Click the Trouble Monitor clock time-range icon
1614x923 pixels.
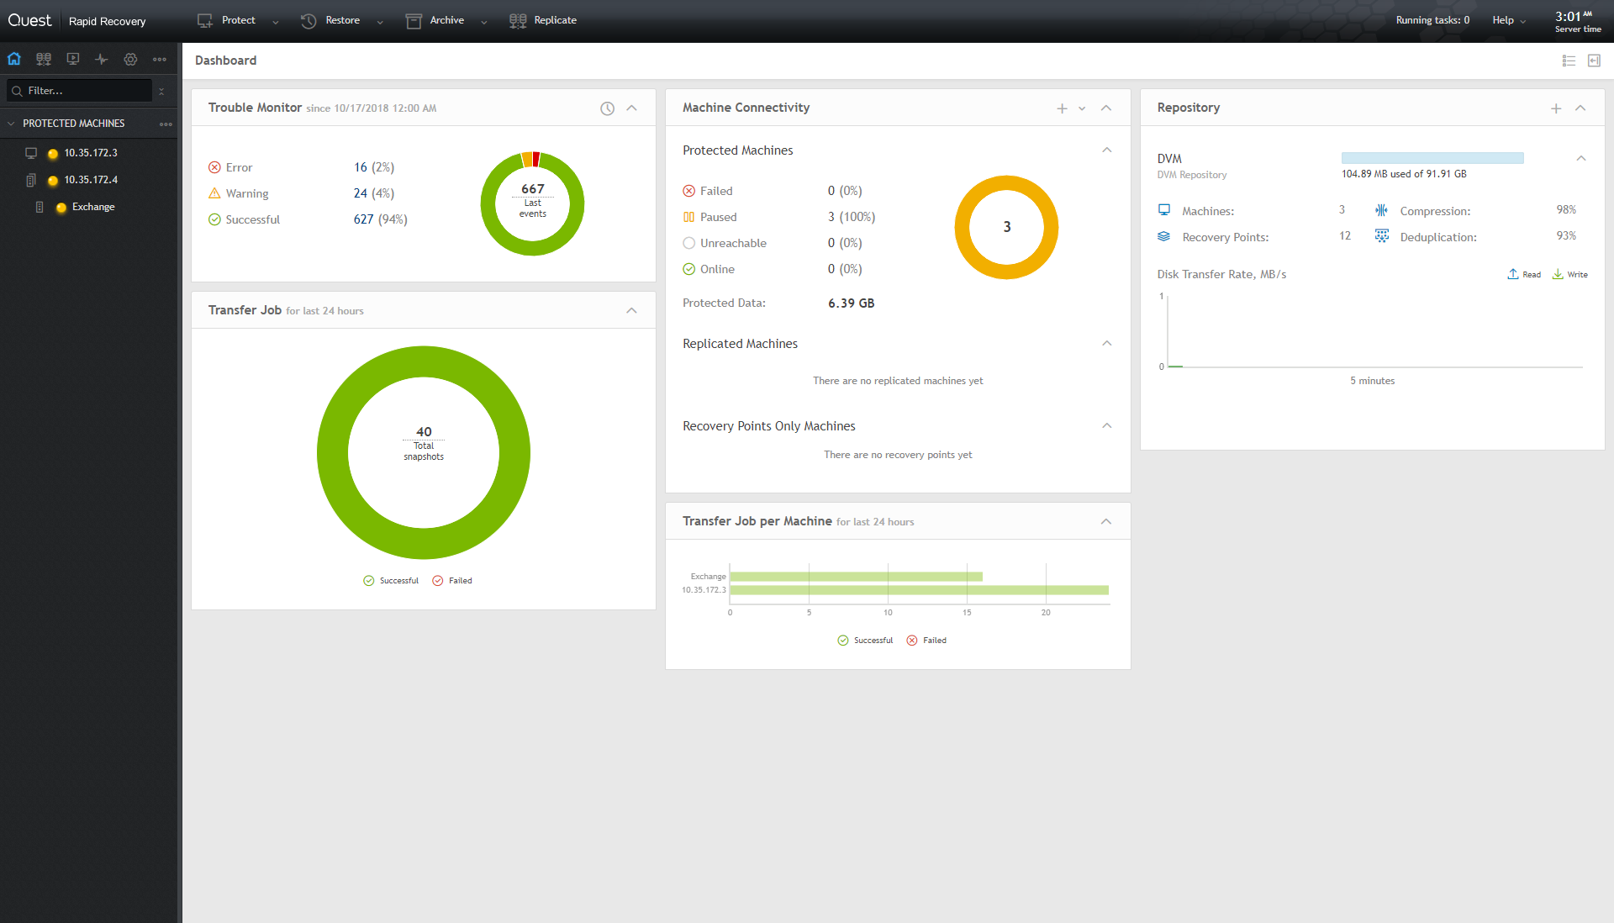click(x=607, y=108)
